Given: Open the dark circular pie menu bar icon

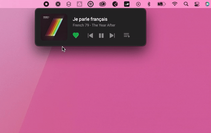Looking at the screenshot, I should point(115,4).
